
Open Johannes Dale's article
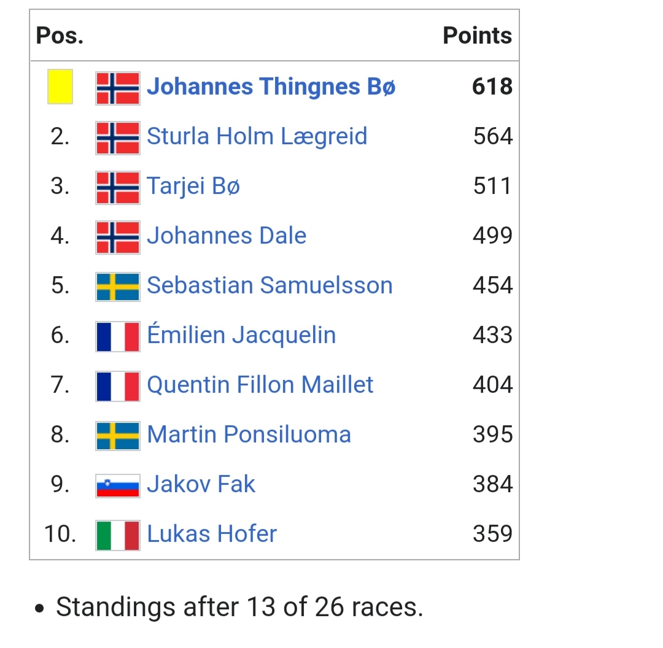click(x=227, y=236)
